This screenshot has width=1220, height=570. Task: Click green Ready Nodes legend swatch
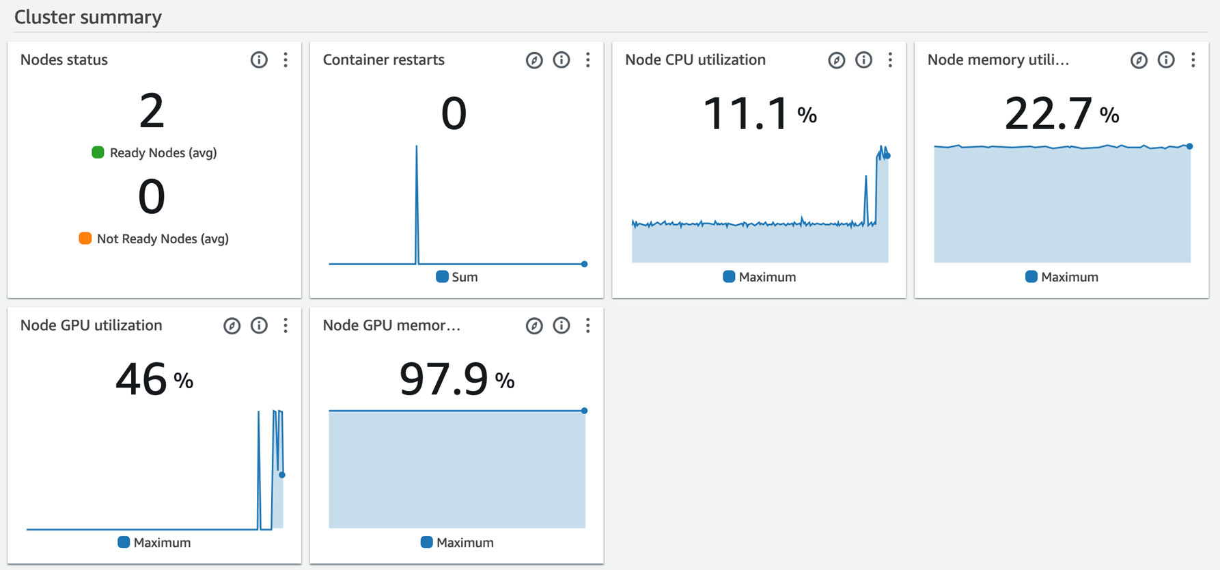(98, 152)
